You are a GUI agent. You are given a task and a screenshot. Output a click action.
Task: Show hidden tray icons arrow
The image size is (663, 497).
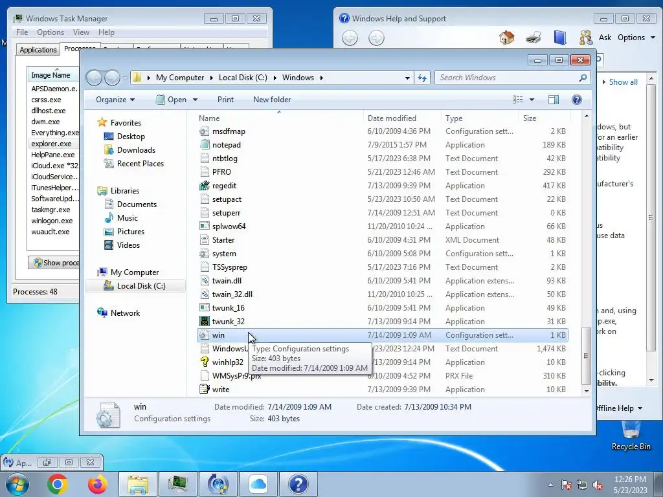(550, 485)
